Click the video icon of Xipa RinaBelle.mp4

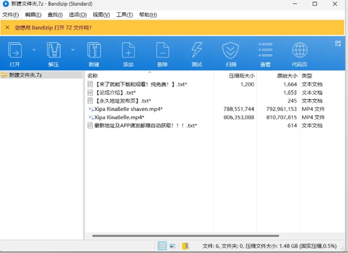tap(91, 117)
